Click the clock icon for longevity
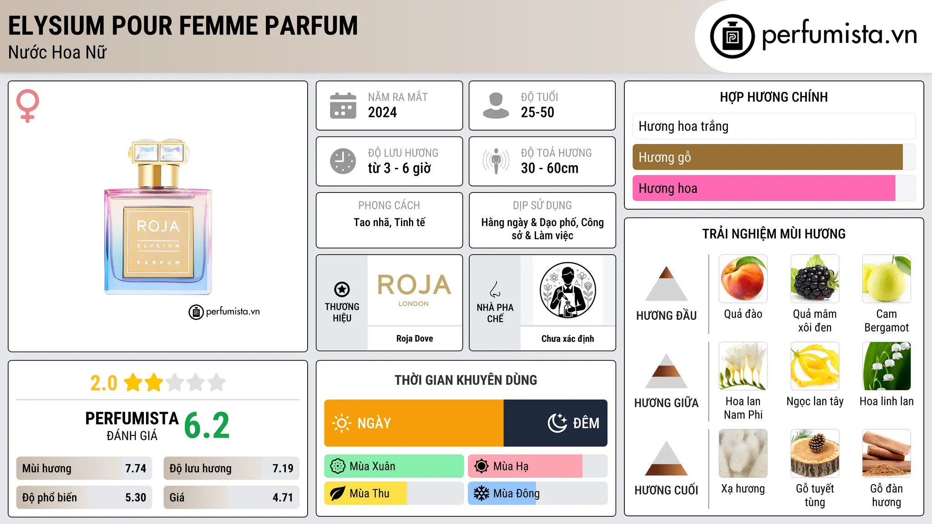 click(343, 161)
